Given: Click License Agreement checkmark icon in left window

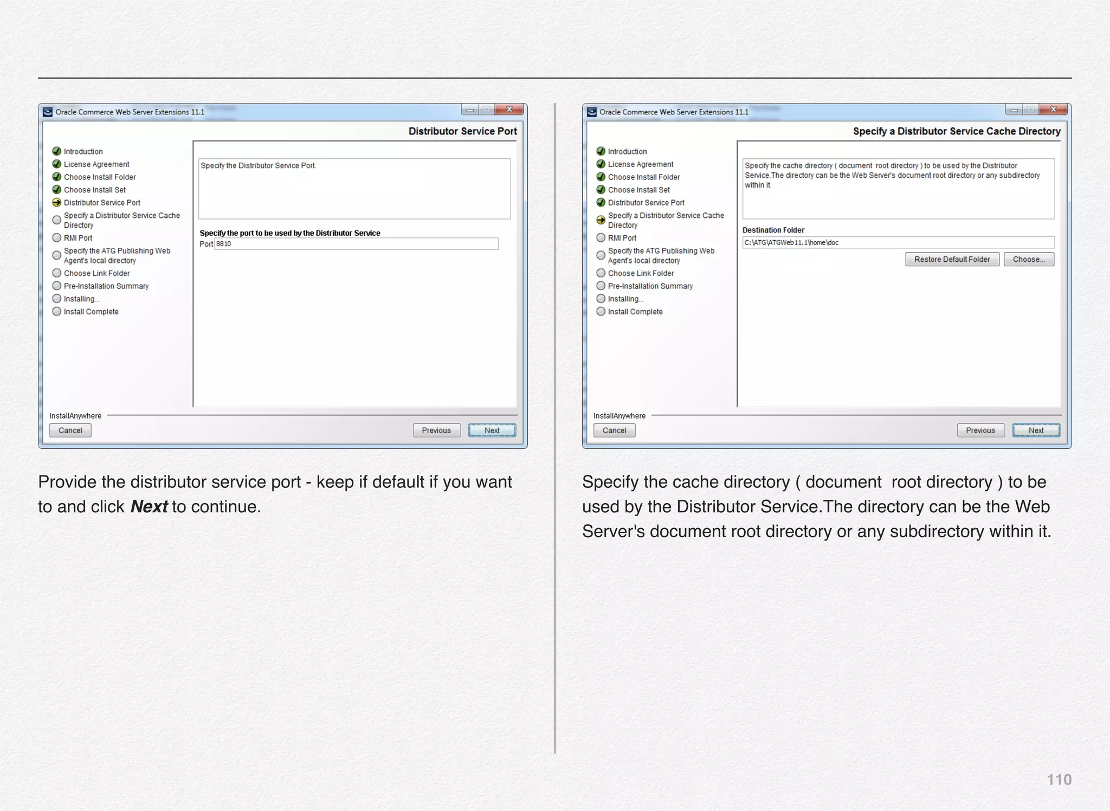Looking at the screenshot, I should pyautogui.click(x=56, y=164).
